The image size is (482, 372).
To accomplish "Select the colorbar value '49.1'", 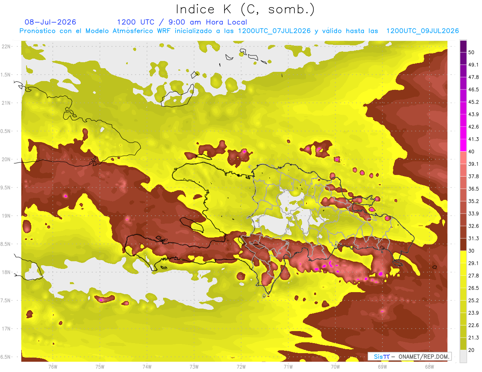I will tap(474, 65).
